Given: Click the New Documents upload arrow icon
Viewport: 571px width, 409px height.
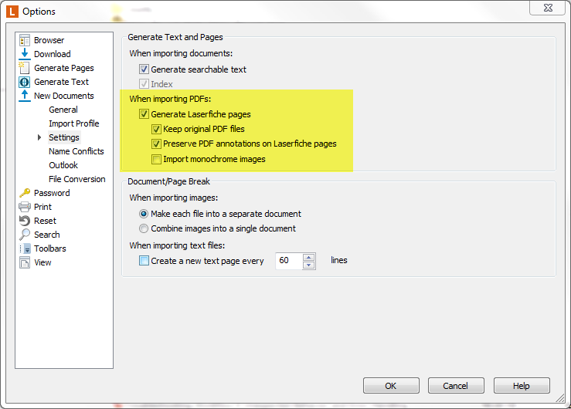Looking at the screenshot, I should [25, 96].
